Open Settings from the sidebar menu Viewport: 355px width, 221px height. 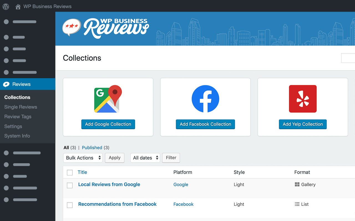coord(13,126)
